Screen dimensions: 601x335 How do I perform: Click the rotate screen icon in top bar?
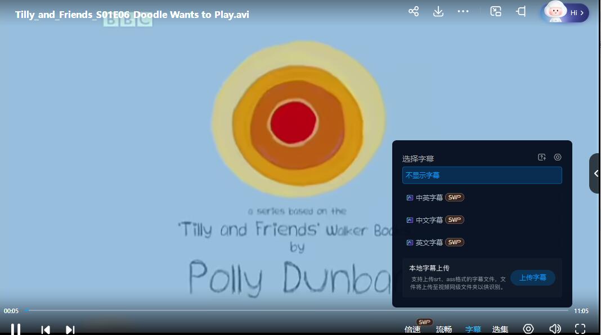pos(521,11)
